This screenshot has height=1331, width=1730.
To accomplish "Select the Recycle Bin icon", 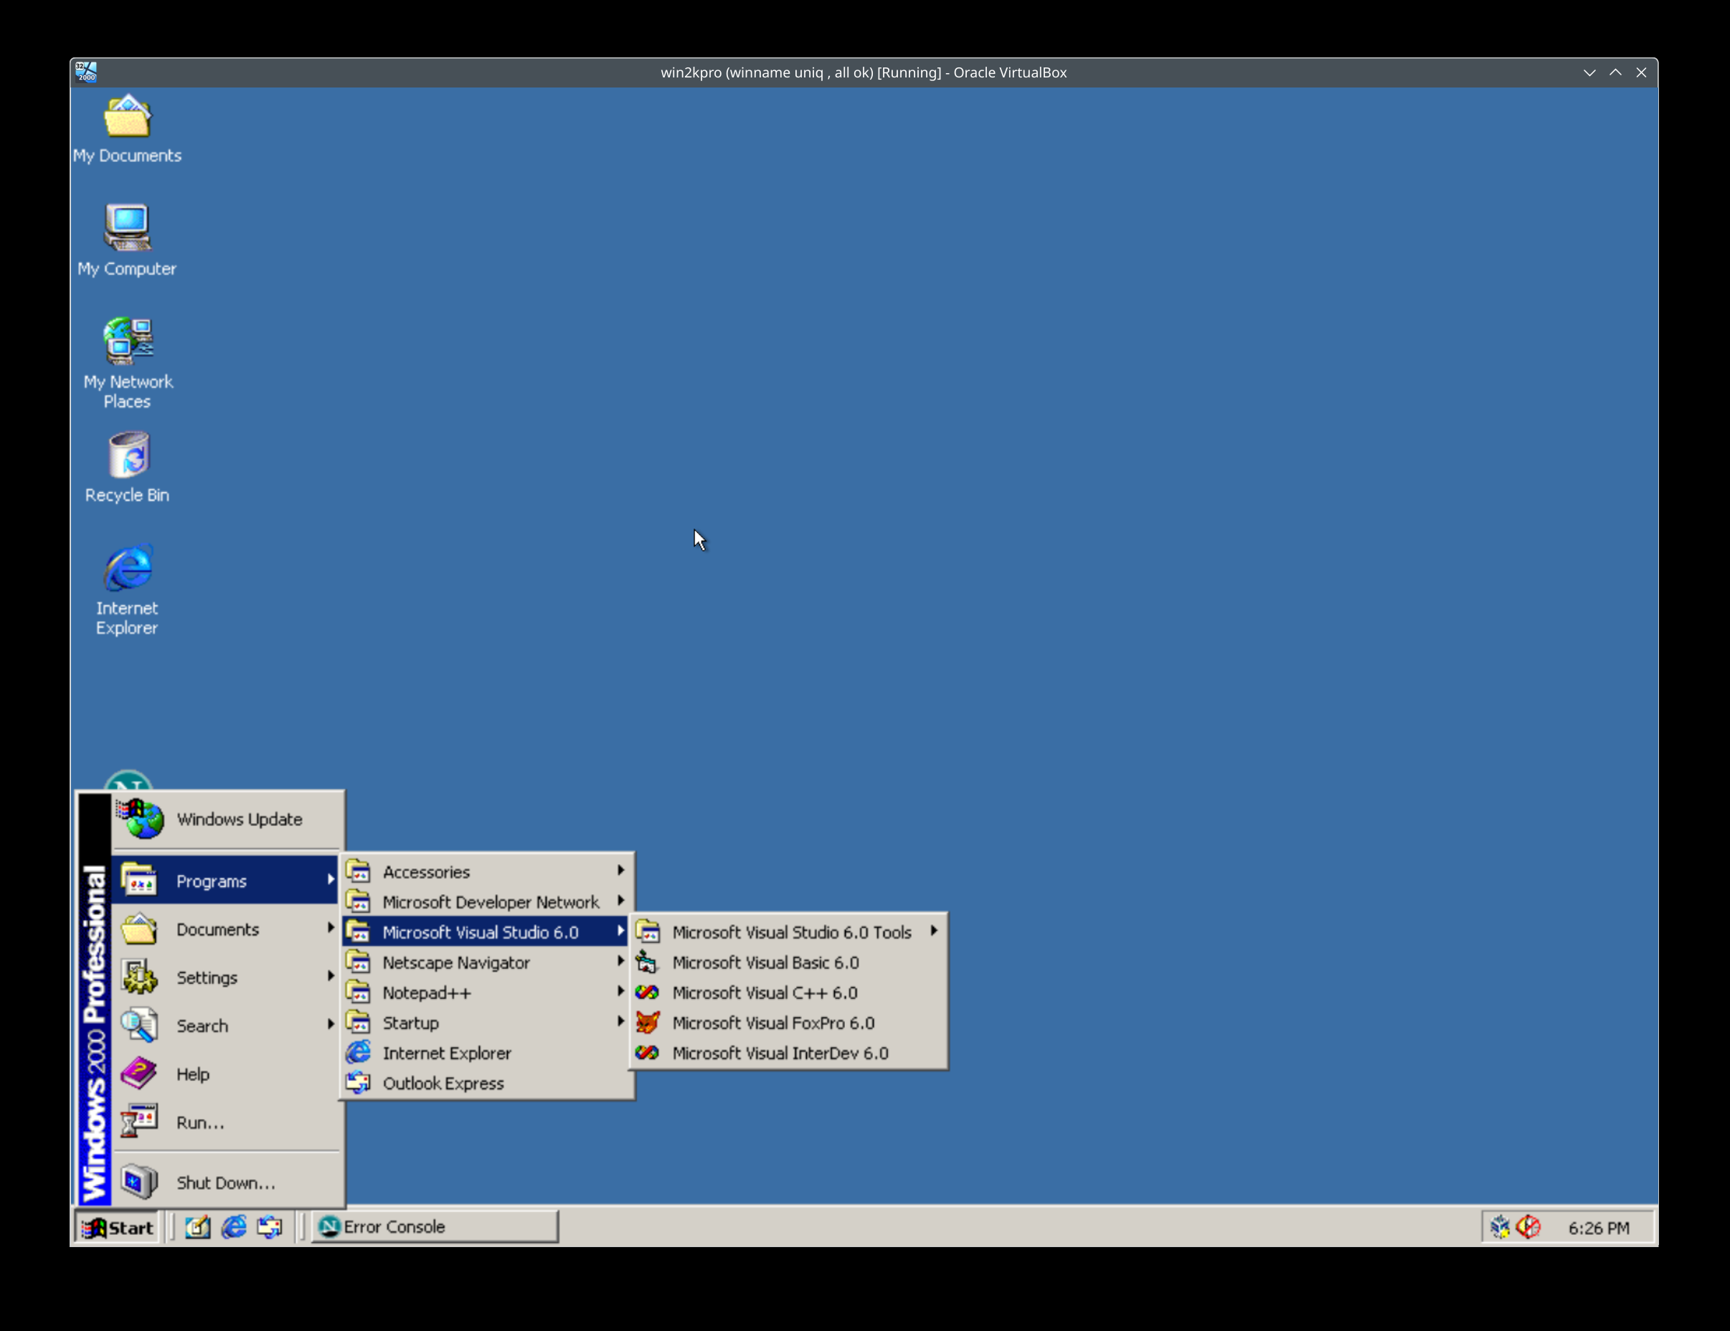I will pos(127,467).
